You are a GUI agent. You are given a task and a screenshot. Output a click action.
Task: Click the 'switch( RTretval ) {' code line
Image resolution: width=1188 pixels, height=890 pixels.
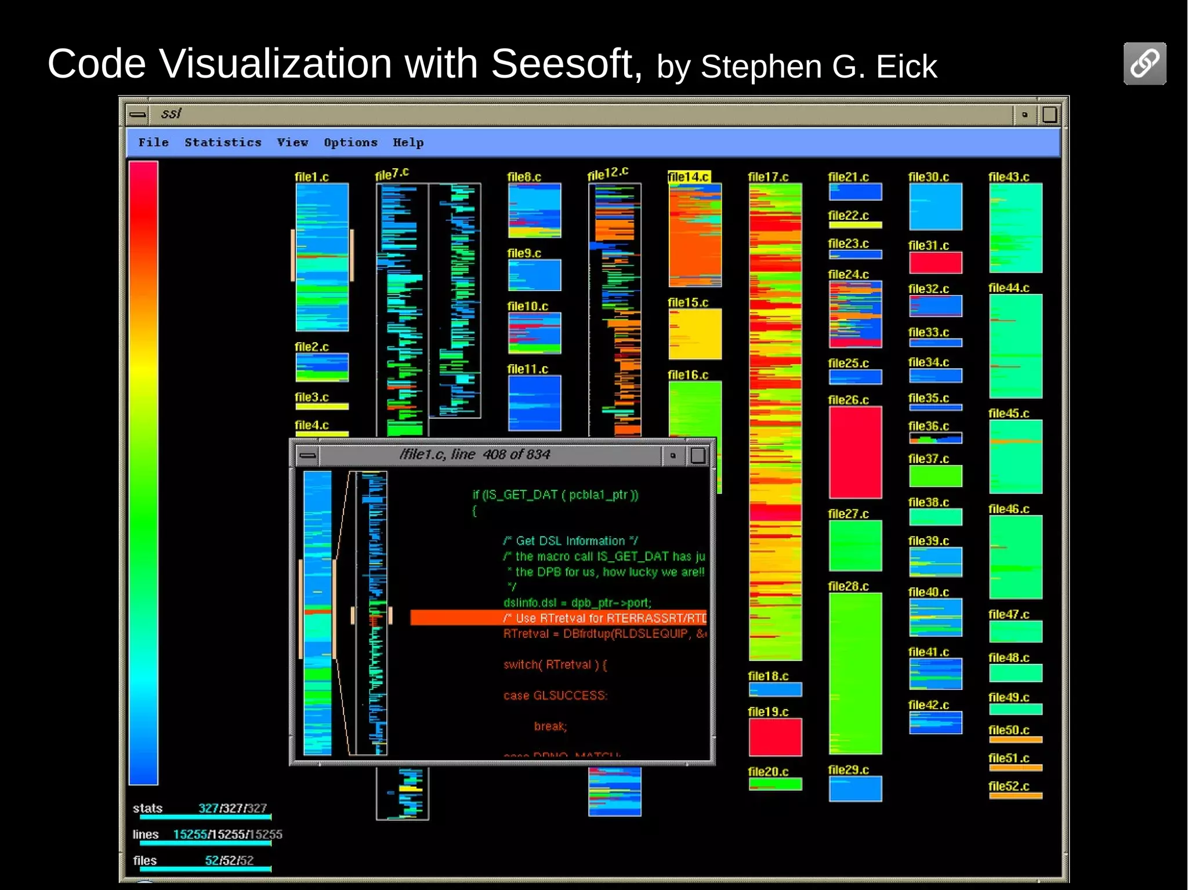click(x=555, y=664)
